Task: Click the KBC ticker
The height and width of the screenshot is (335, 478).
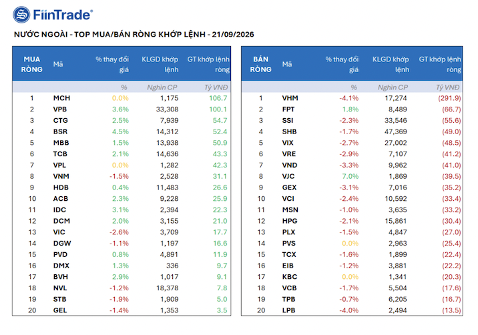Action: pos(290,277)
